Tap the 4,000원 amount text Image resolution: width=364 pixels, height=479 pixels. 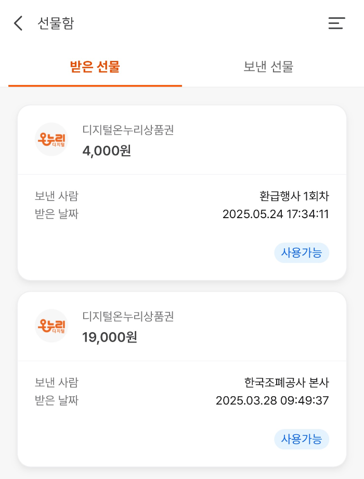(107, 150)
